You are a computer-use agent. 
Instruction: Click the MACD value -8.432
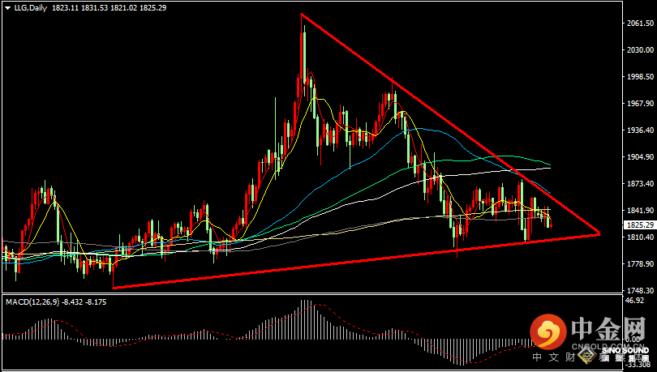pyautogui.click(x=72, y=301)
